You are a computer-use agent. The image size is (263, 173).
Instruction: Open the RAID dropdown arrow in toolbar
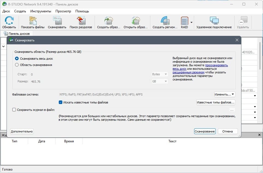191,22
